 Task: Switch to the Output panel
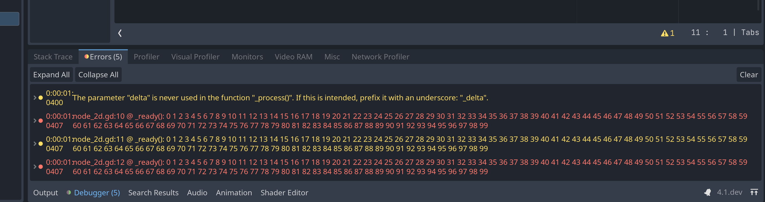click(45, 192)
